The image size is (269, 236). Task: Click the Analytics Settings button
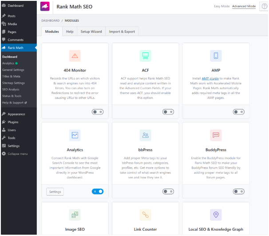pos(55,192)
